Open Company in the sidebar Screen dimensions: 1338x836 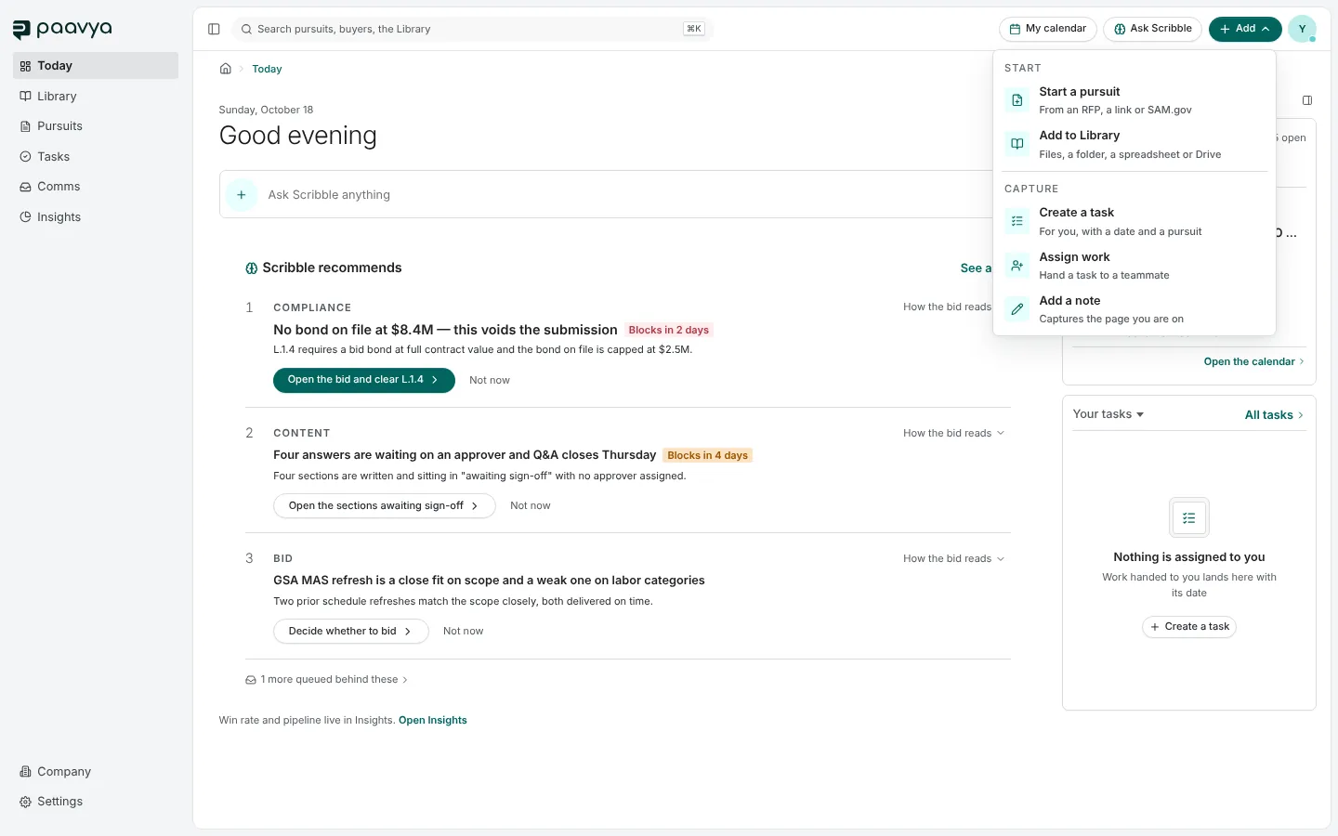pyautogui.click(x=96, y=772)
